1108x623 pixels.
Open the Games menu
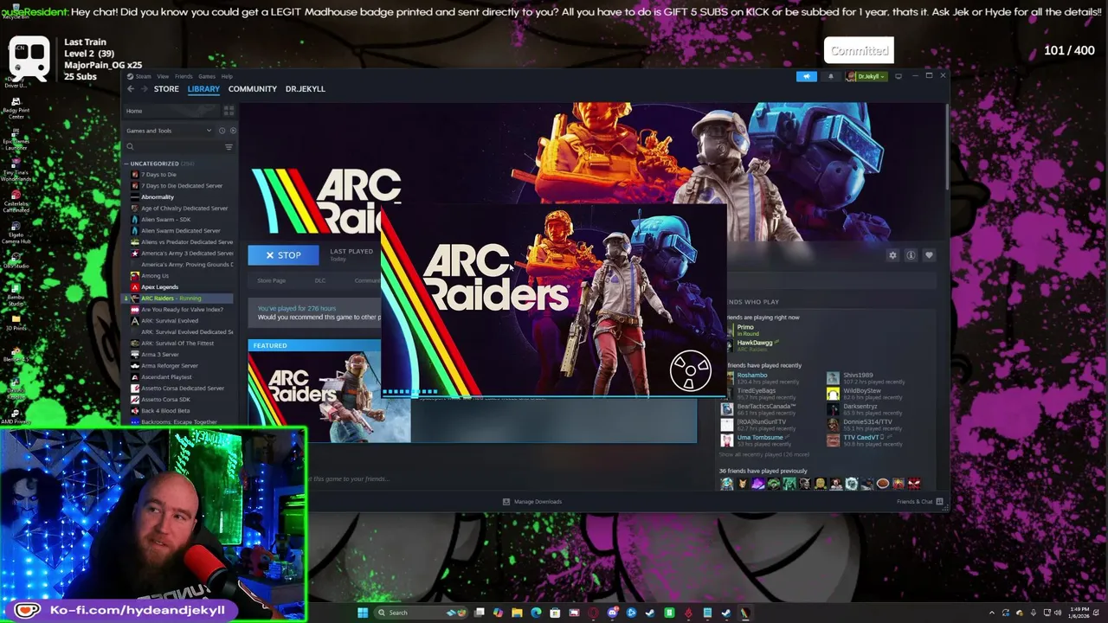207,76
